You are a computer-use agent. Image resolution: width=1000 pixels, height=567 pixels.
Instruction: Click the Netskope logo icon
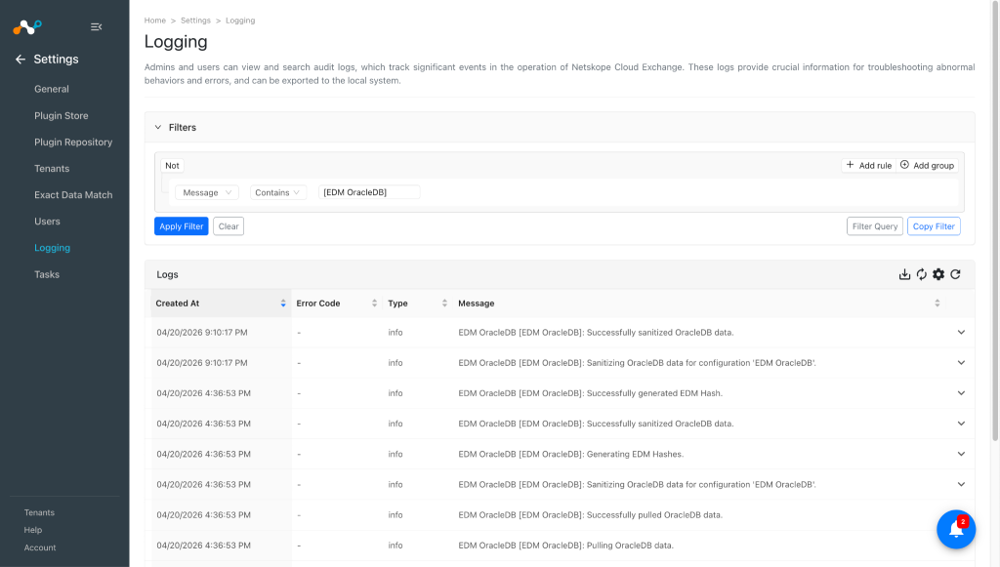[26, 26]
